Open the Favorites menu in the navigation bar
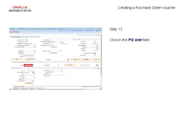Viewport: 185px width, 138px height. [x=12, y=29]
